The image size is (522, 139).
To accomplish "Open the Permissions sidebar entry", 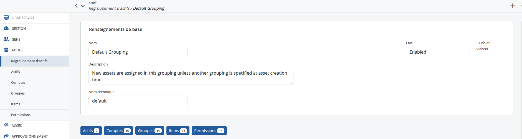I will [35, 115].
